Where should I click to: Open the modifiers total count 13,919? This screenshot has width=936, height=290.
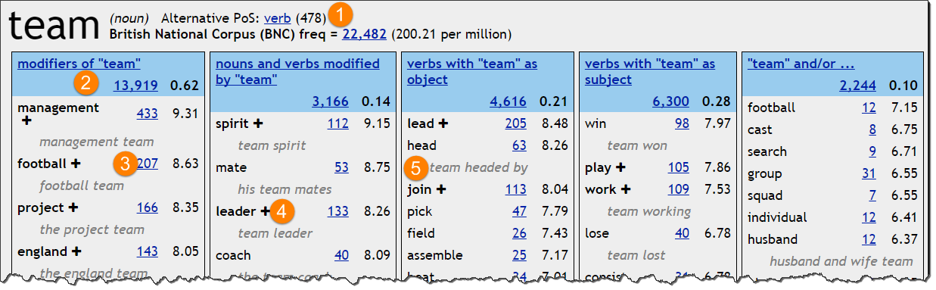point(135,86)
